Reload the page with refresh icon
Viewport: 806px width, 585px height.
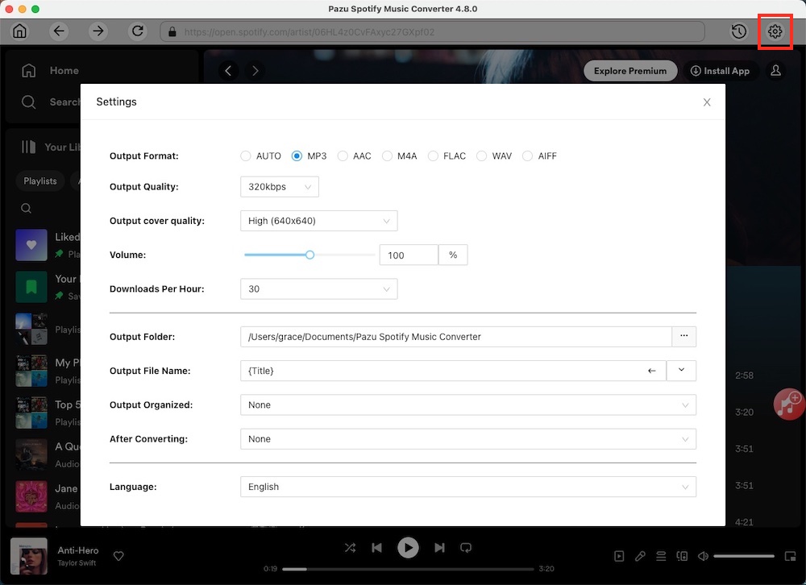coord(138,31)
